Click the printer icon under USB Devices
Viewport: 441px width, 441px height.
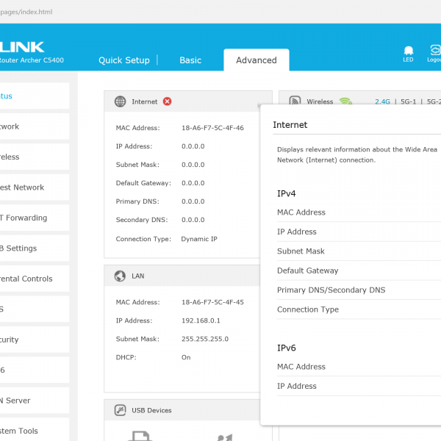click(140, 437)
